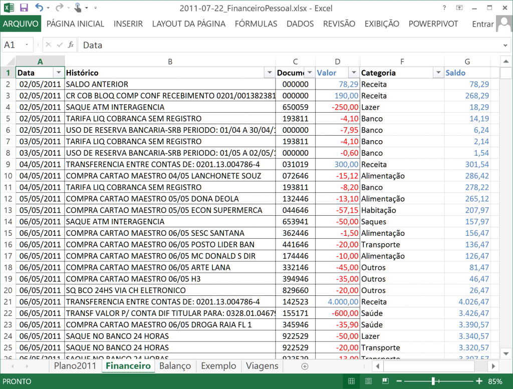Image resolution: width=513 pixels, height=389 pixels.
Task: Click the Cancel entry X icon
Action: point(49,45)
